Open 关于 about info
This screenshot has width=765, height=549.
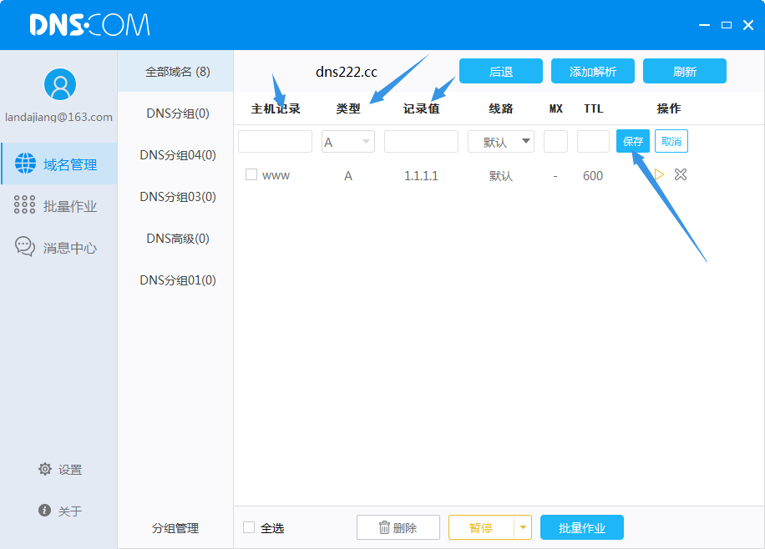pos(59,511)
